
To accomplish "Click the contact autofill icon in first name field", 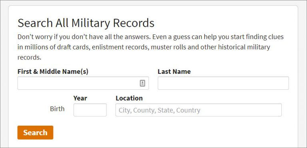I will 142,83.
